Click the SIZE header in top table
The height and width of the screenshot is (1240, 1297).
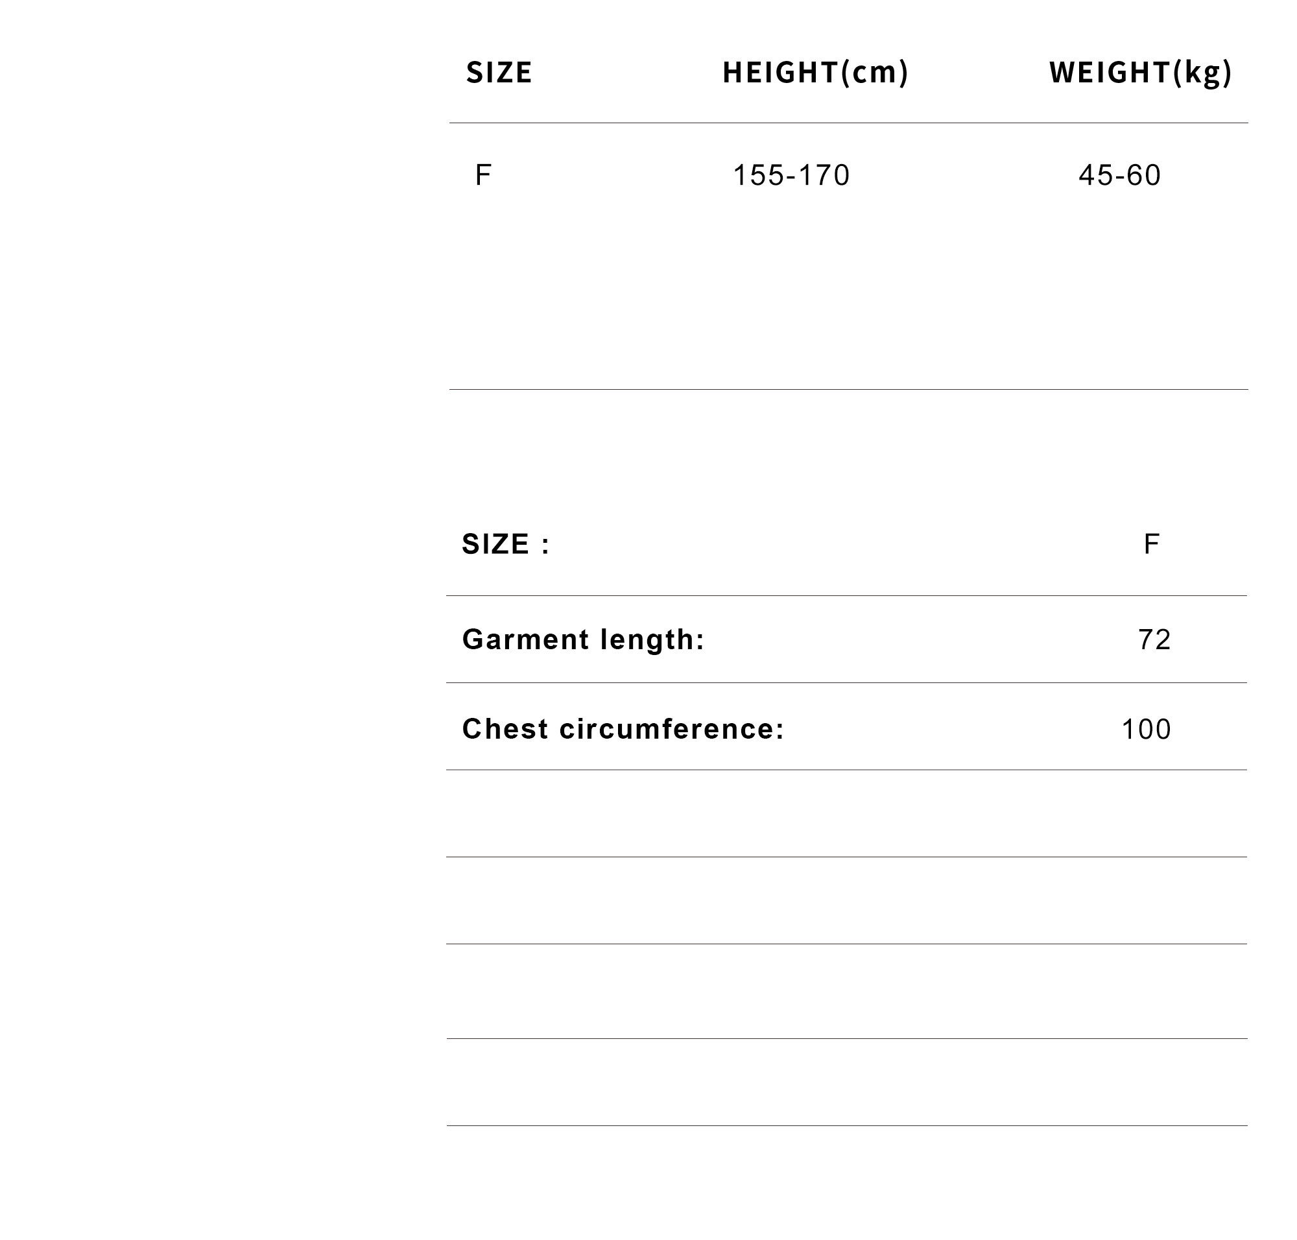pos(499,72)
